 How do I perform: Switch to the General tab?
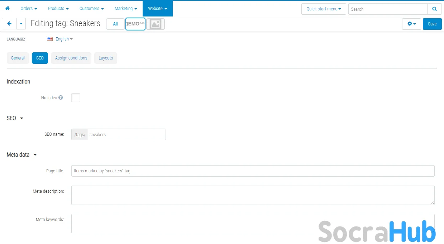[x=18, y=58]
